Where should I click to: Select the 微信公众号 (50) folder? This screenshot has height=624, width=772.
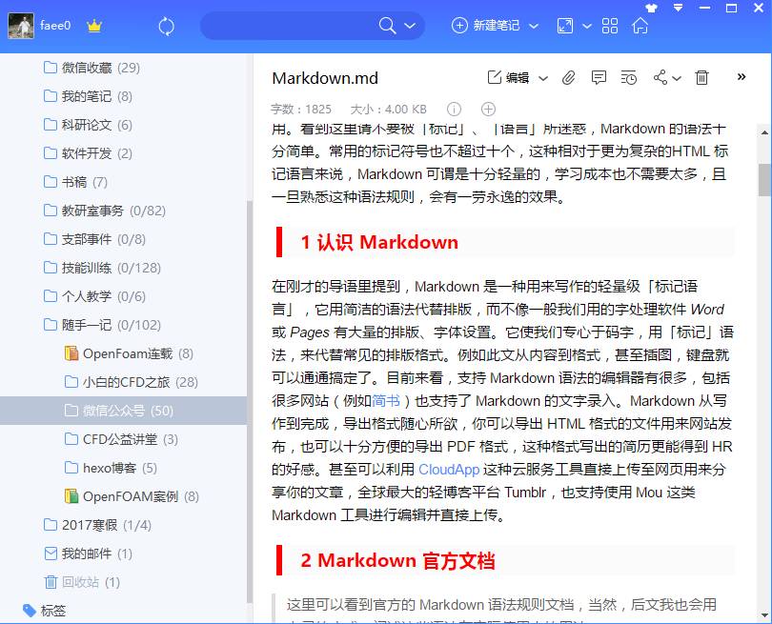click(x=123, y=411)
